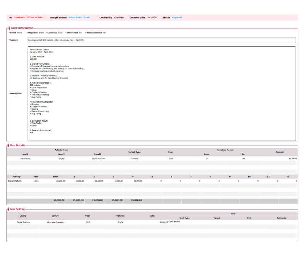Click the Rationale column header in Goal Setting

click(281, 218)
